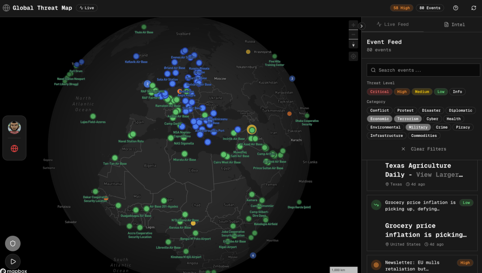482x273 pixels.
Task: Click the Diego Garcia marker
Action: click(299, 202)
